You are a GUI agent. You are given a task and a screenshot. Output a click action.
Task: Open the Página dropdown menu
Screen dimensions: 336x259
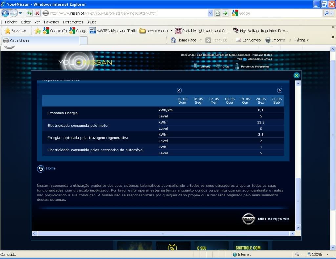coord(302,40)
